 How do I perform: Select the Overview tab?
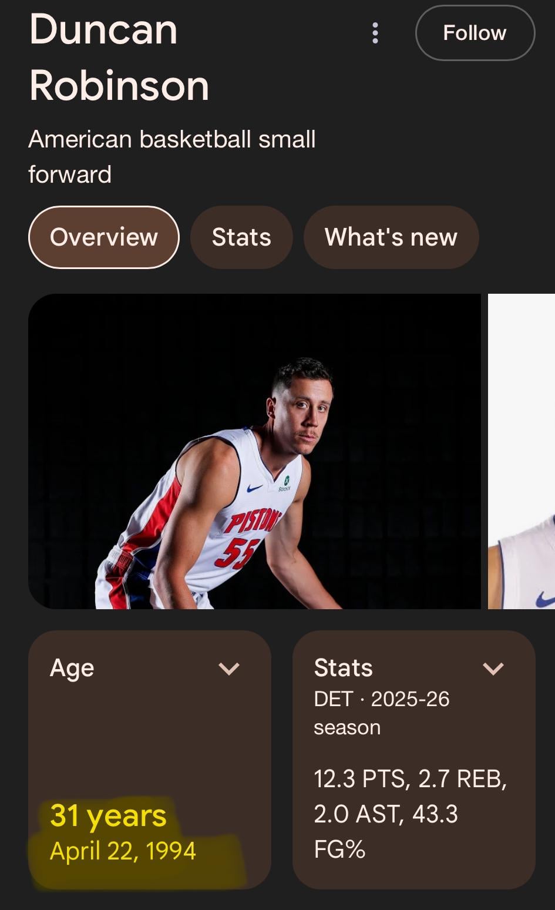point(104,237)
